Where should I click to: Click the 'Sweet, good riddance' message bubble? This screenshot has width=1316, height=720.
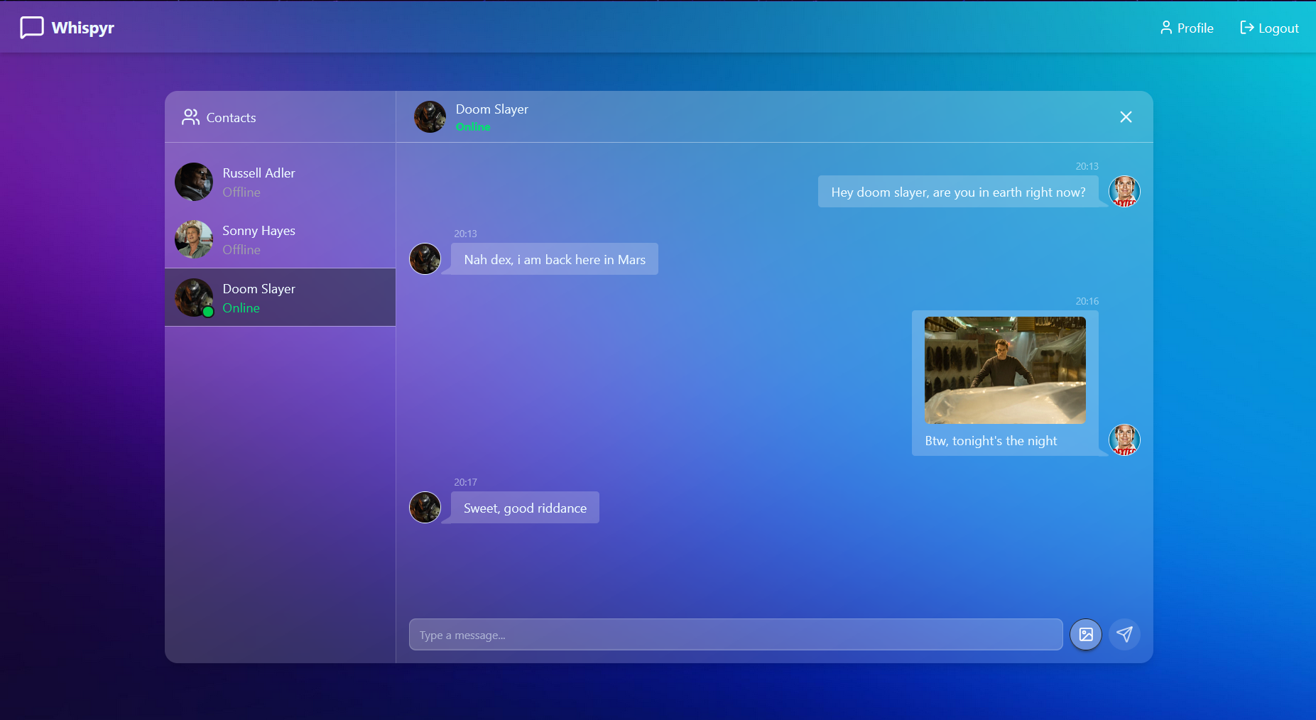click(x=525, y=508)
